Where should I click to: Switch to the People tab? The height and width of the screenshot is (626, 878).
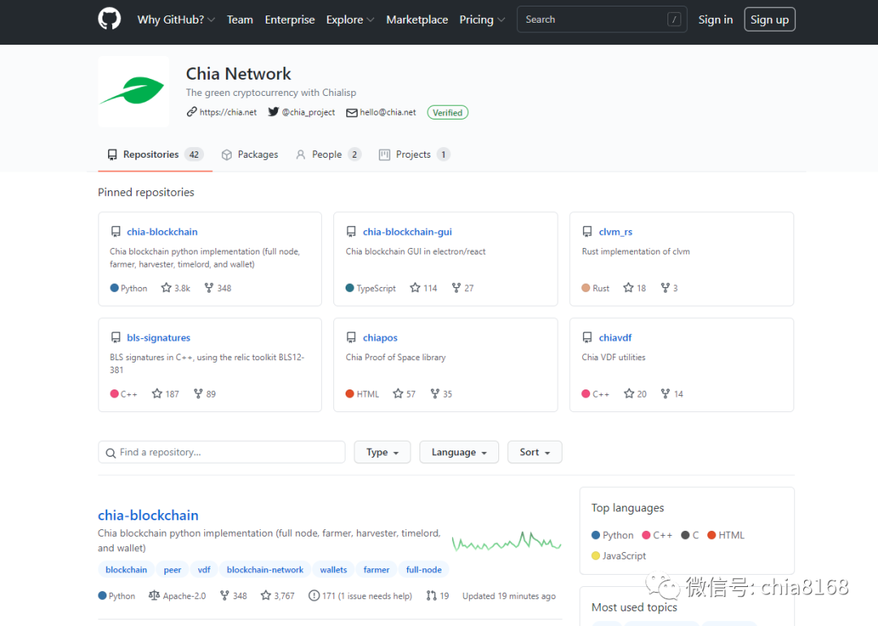(x=328, y=154)
